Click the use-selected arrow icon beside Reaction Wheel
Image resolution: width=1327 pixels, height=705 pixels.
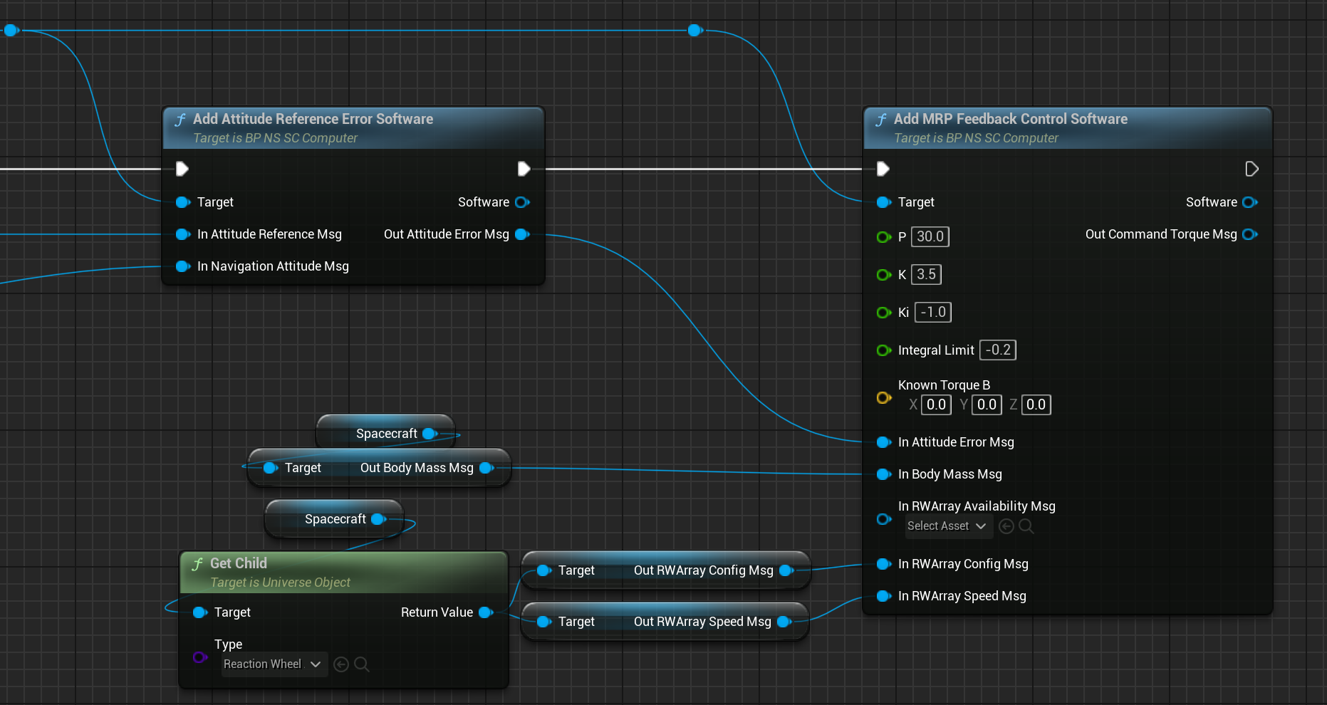click(x=341, y=664)
